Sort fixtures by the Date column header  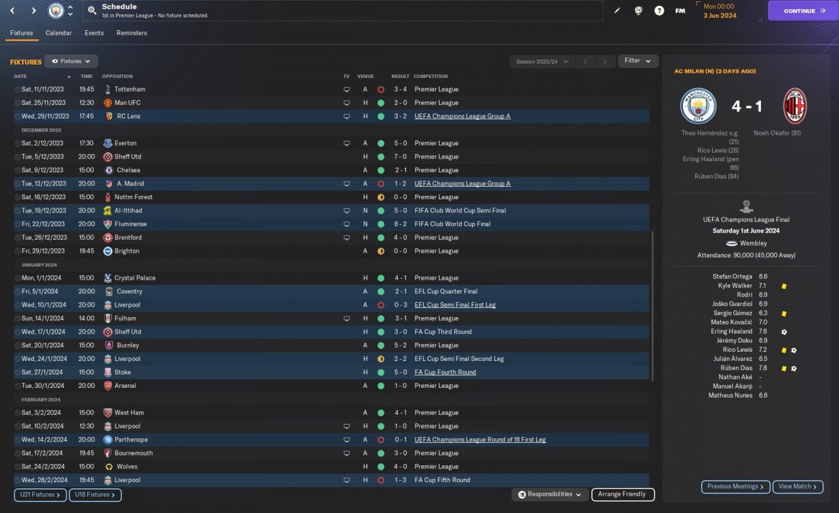point(20,77)
